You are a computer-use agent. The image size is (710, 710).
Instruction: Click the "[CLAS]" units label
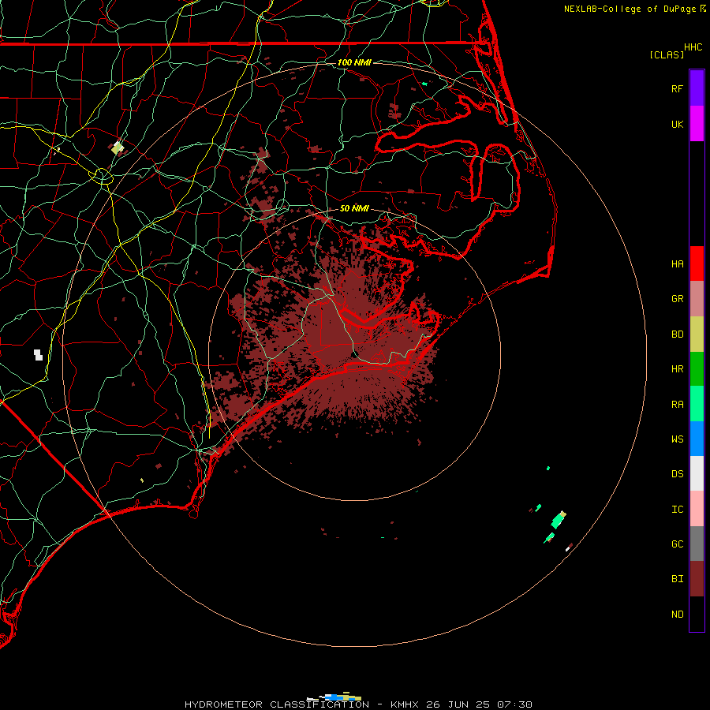pos(667,54)
